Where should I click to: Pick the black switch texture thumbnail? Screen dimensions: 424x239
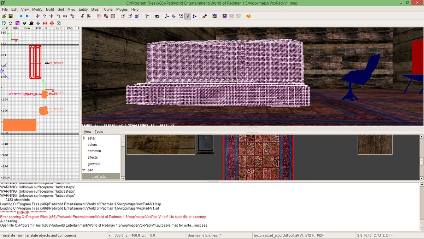[205, 144]
